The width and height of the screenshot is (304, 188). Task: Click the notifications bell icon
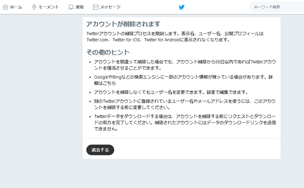pos(71,7)
